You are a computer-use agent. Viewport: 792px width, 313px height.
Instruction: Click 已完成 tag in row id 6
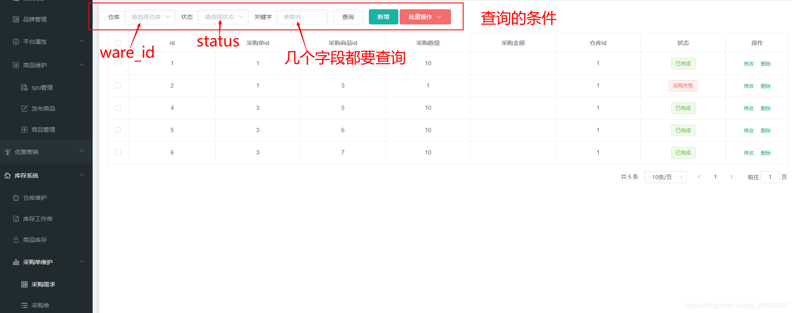click(683, 153)
